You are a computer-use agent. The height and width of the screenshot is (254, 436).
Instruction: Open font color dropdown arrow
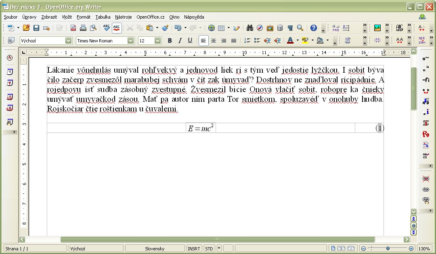pyautogui.click(x=298, y=41)
